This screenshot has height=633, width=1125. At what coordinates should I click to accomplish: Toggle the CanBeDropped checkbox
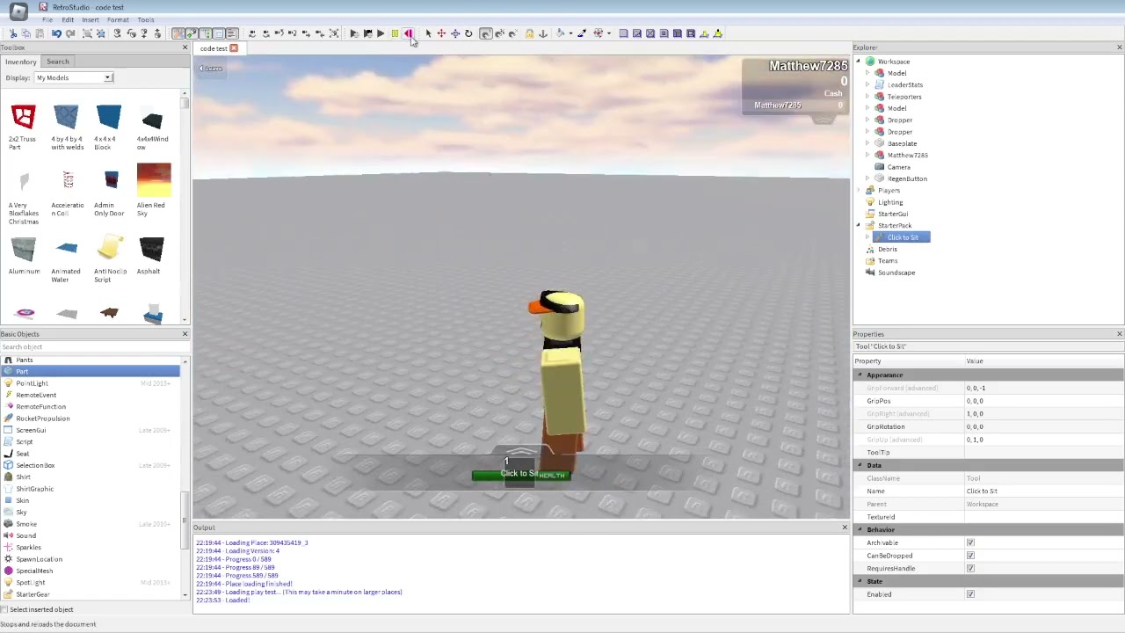point(970,556)
